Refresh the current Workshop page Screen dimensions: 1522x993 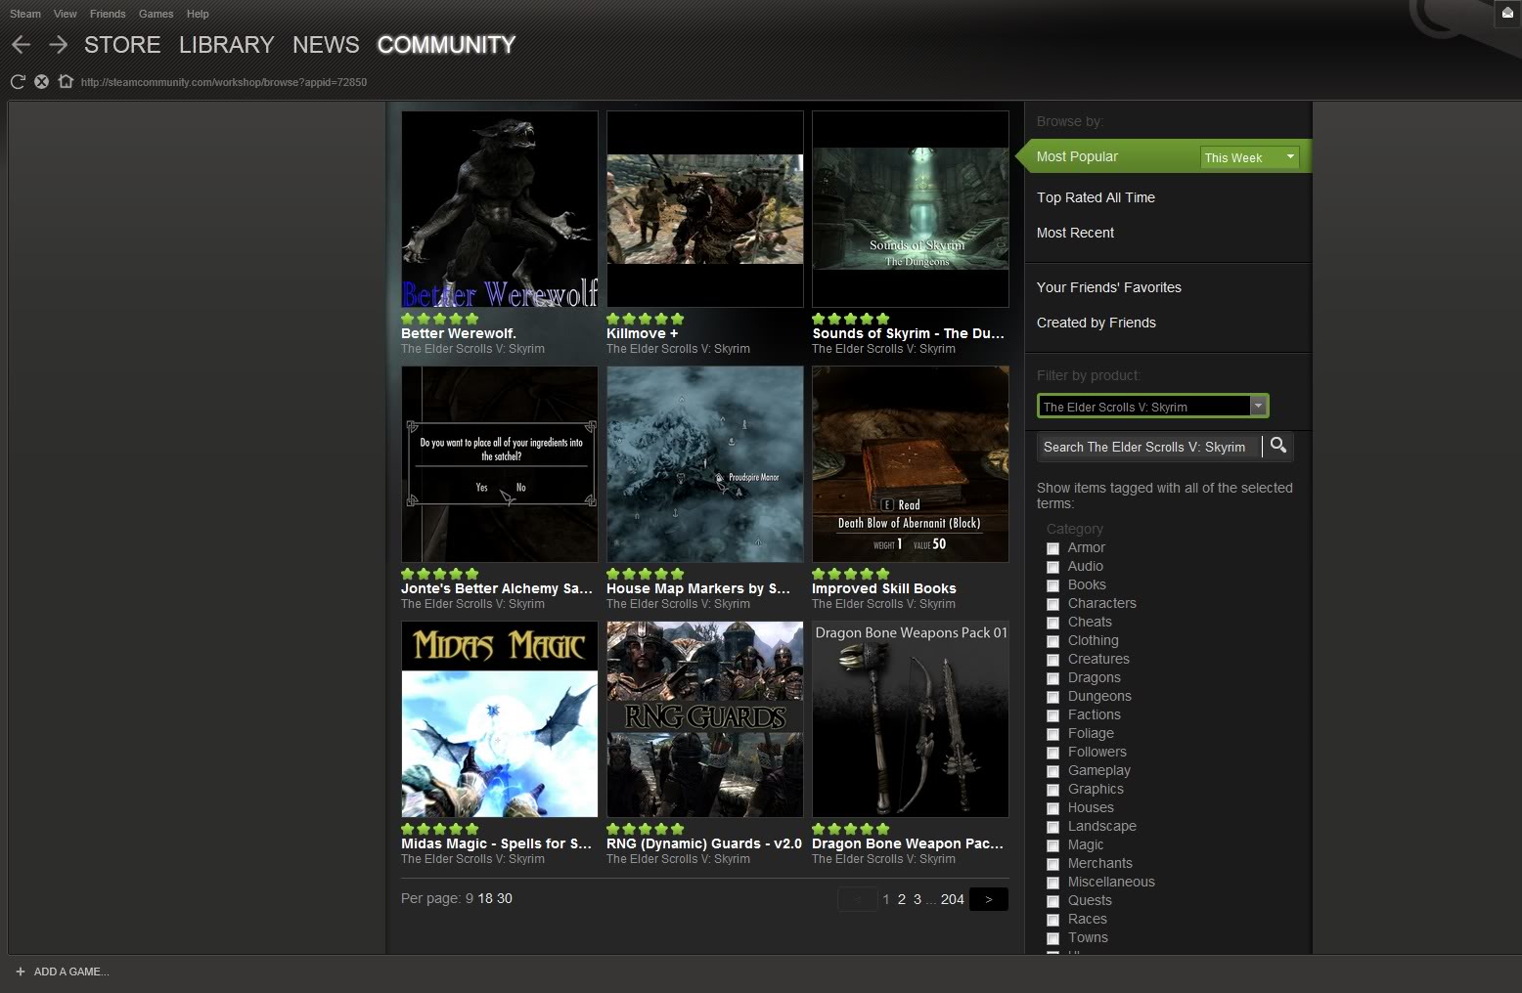17,81
